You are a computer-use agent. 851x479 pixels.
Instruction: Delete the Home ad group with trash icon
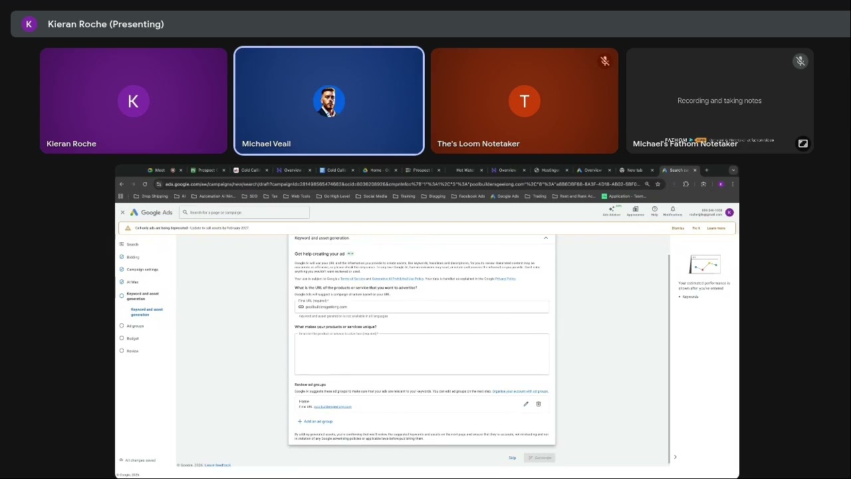539,404
